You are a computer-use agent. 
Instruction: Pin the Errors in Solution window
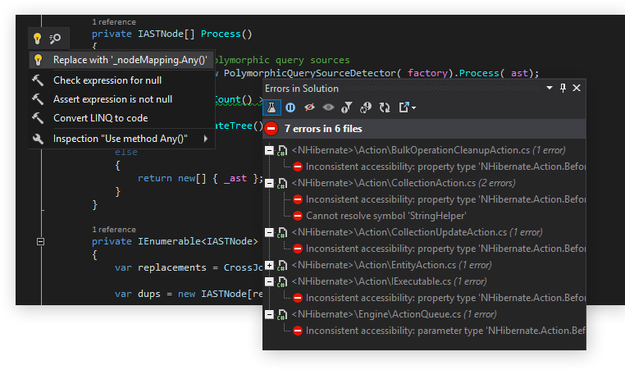[x=563, y=88]
